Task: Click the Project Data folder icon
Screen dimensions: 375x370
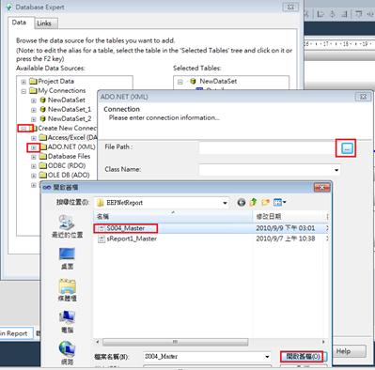Action: pyautogui.click(x=33, y=82)
